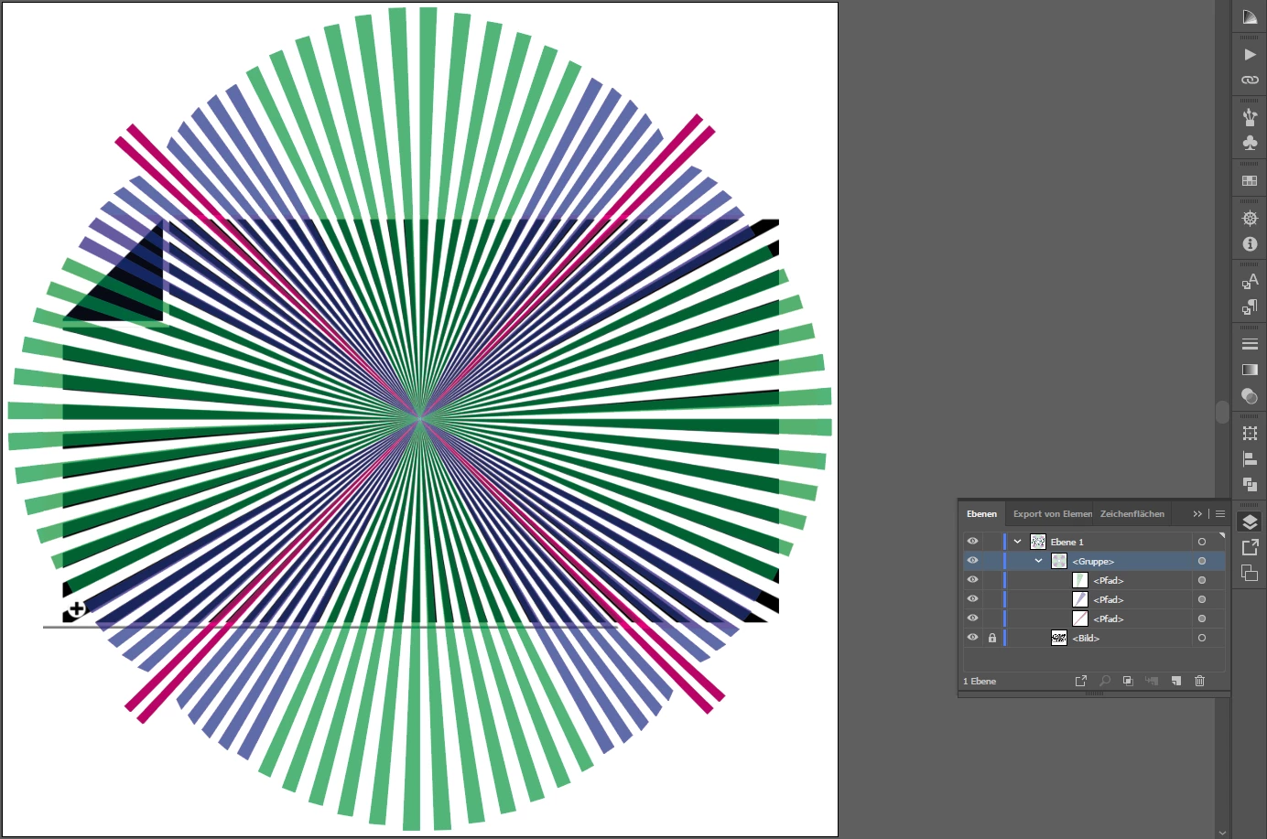Collapse the Ebene 1 layer chevron
Screen dimensions: 1267x839
(x=1017, y=542)
